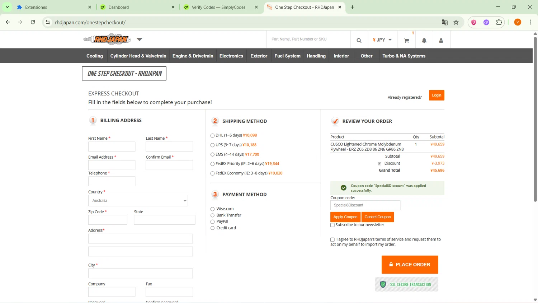Click the red shield extension icon
This screenshot has height=303, width=538.
(x=474, y=22)
